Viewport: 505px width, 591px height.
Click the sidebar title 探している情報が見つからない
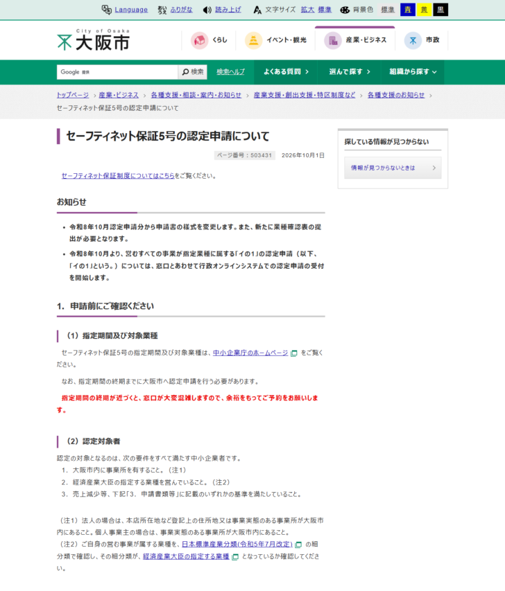386,142
